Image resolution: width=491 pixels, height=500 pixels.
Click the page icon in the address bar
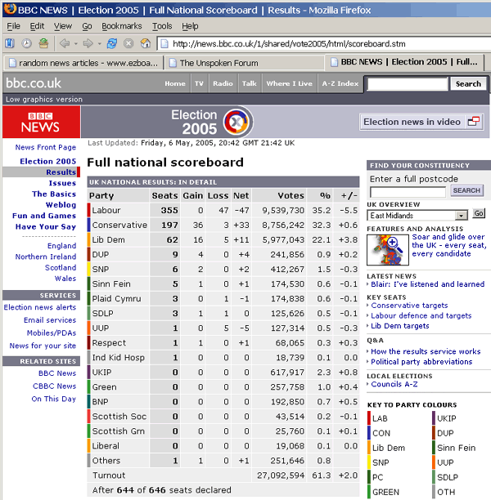[164, 43]
